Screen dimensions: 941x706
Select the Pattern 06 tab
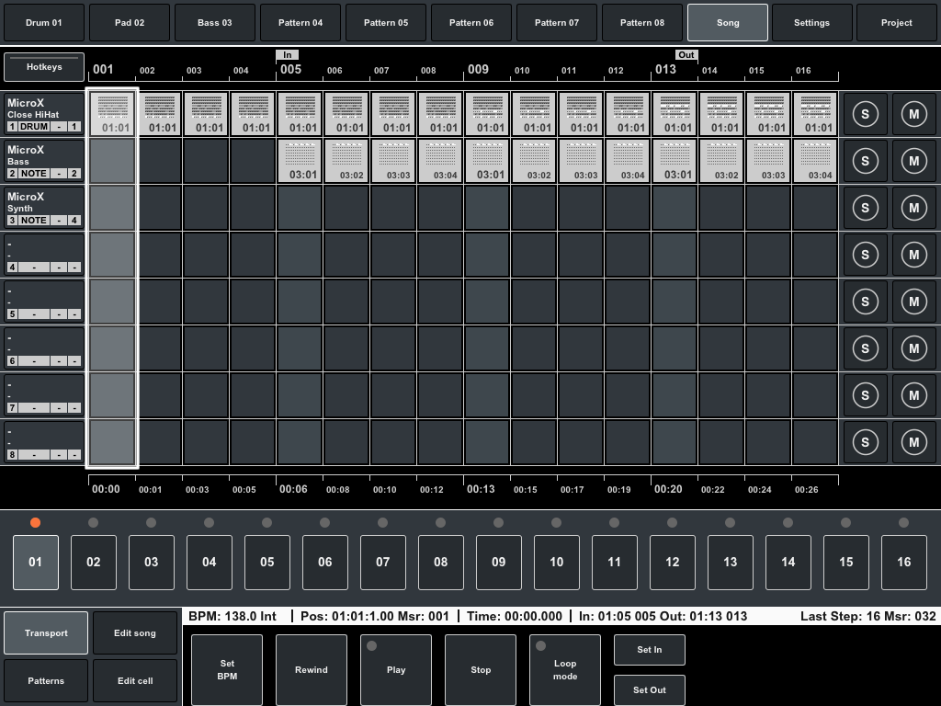(x=470, y=22)
